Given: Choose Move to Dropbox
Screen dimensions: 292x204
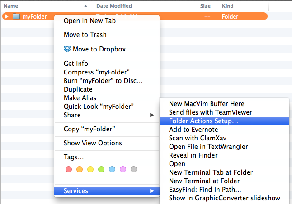Looking at the screenshot, I should coord(107,49).
